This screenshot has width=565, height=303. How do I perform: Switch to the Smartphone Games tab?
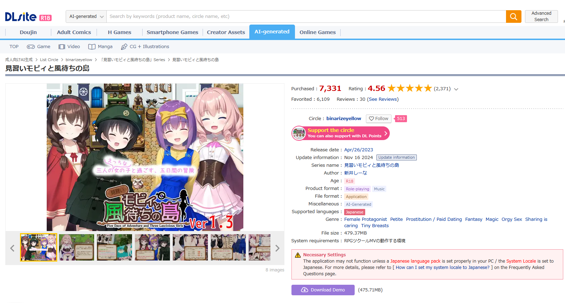[172, 32]
